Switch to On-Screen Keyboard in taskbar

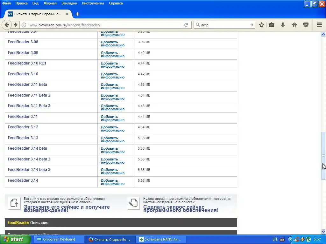pos(59,239)
